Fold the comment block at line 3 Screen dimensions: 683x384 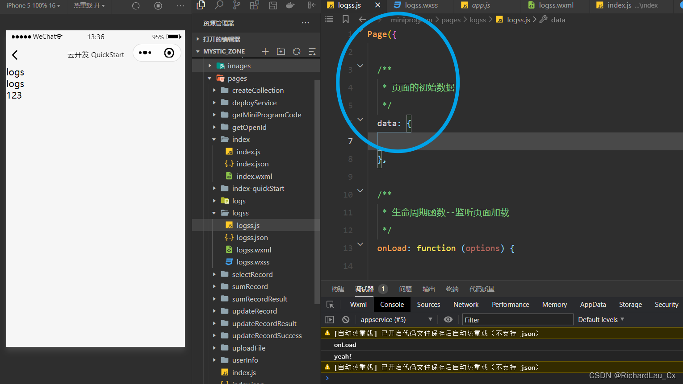point(360,66)
